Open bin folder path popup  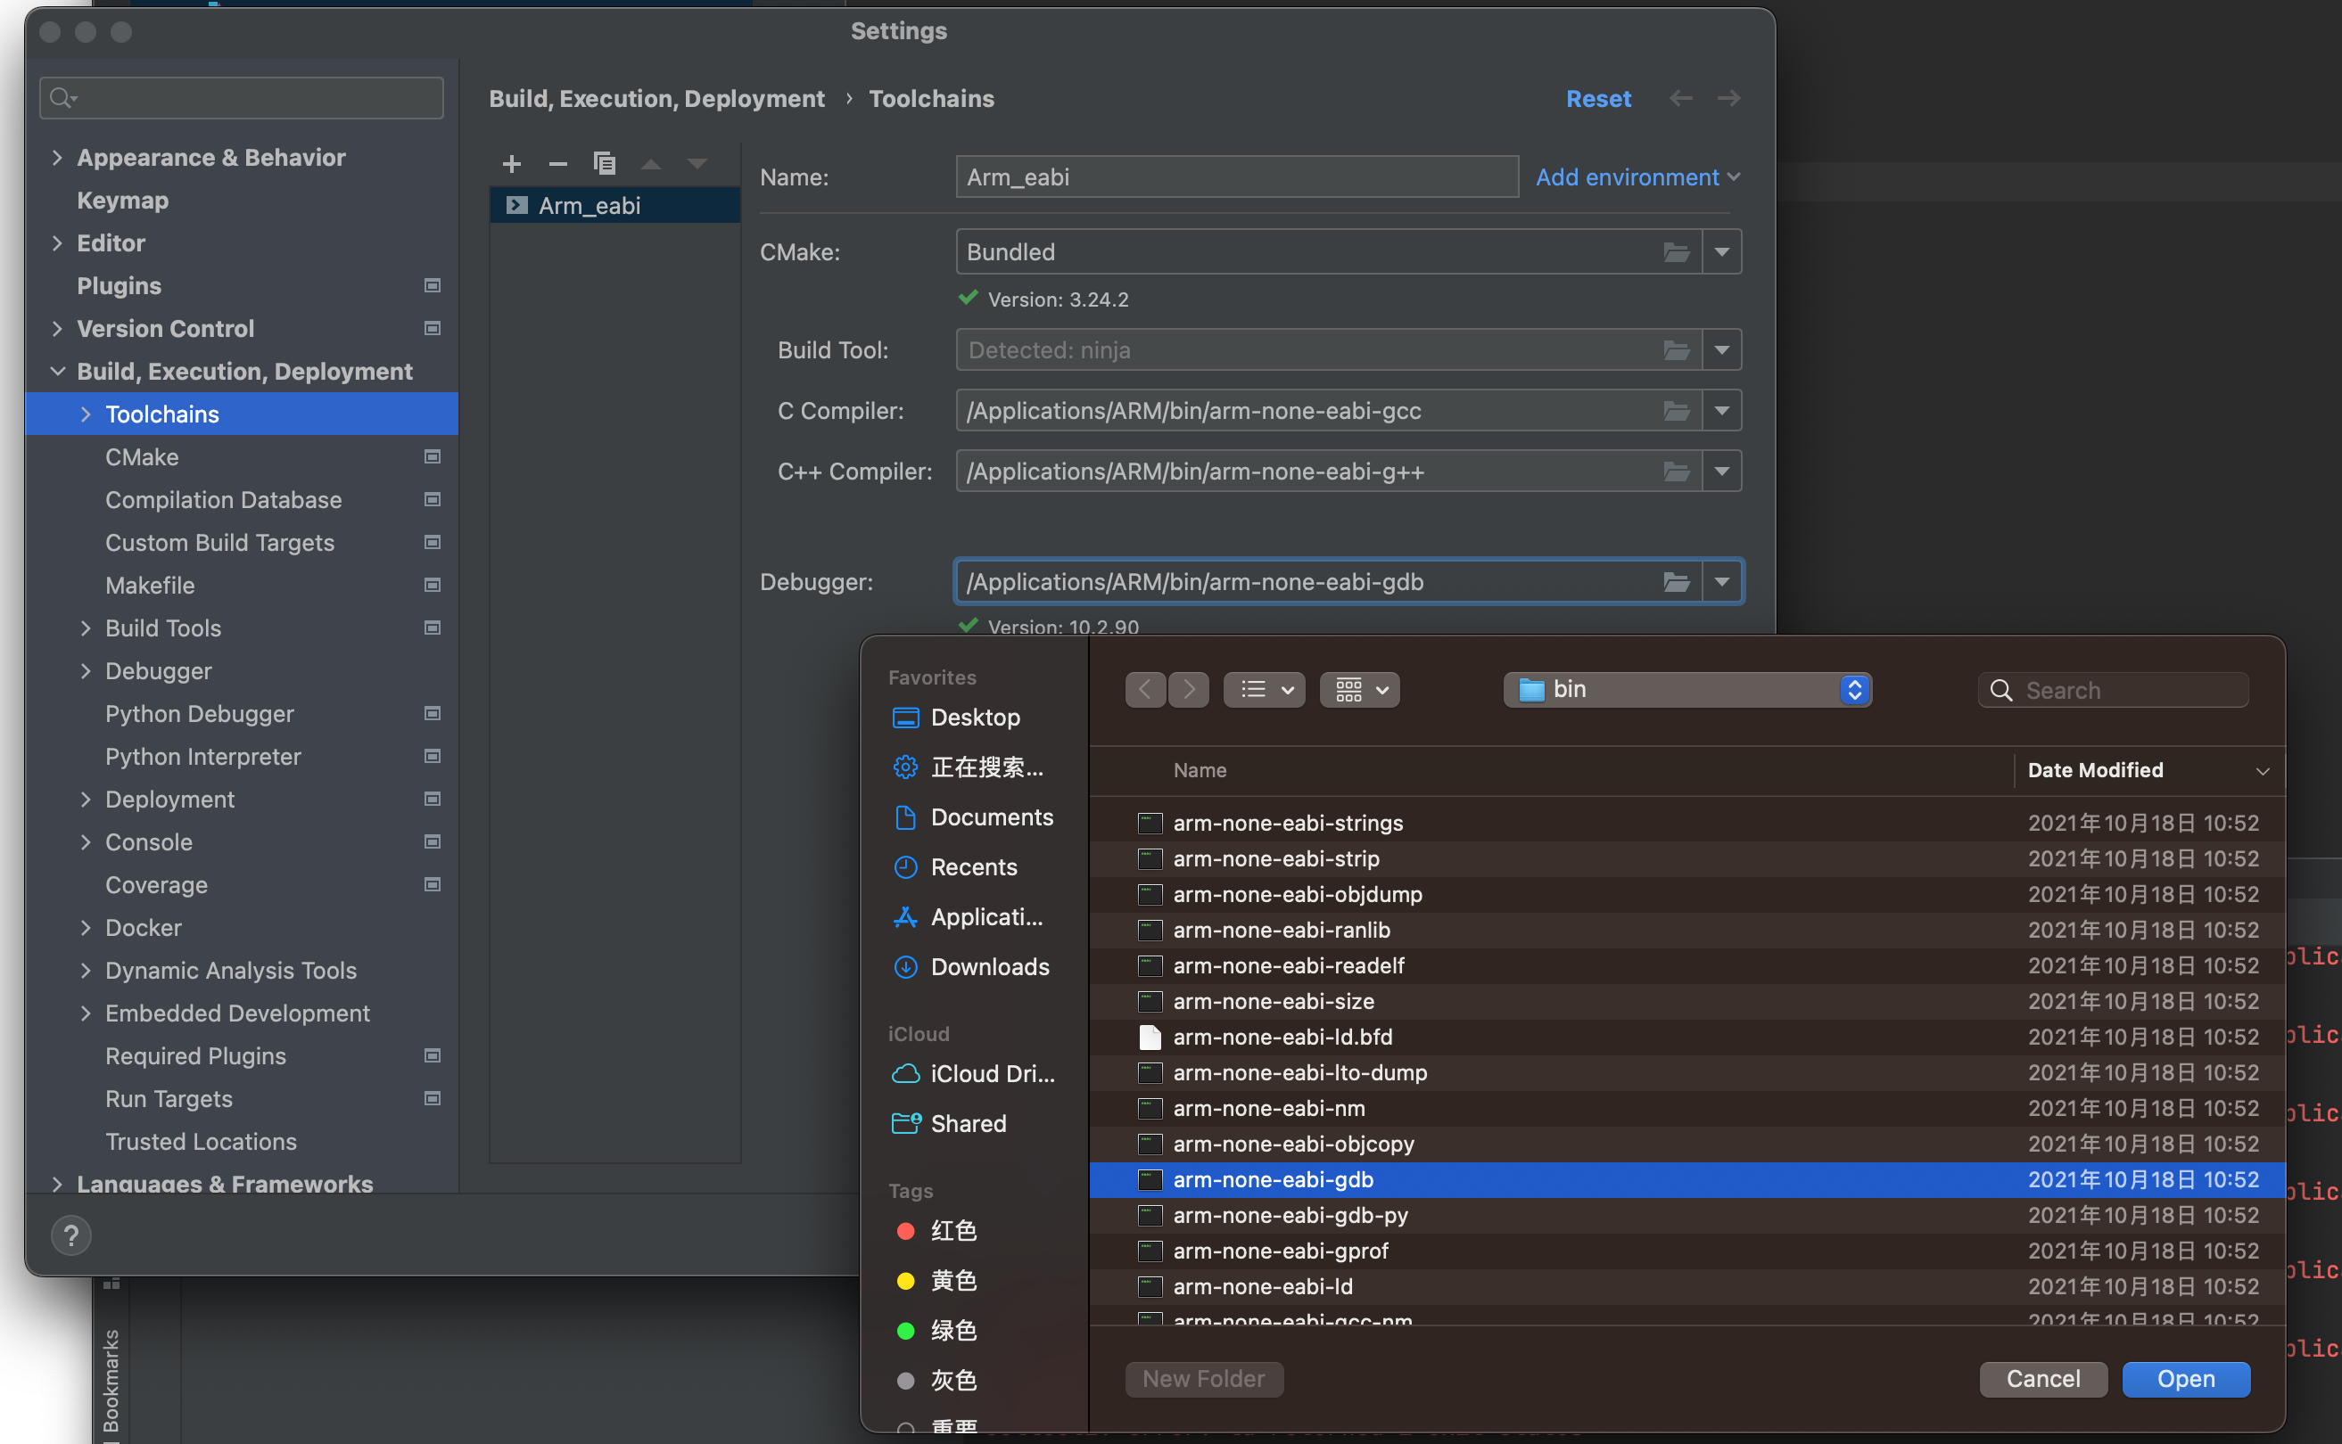1687,690
